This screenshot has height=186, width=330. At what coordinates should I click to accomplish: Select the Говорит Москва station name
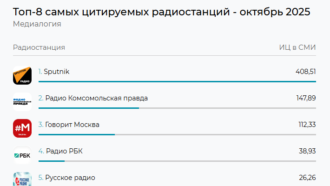tap(72, 125)
